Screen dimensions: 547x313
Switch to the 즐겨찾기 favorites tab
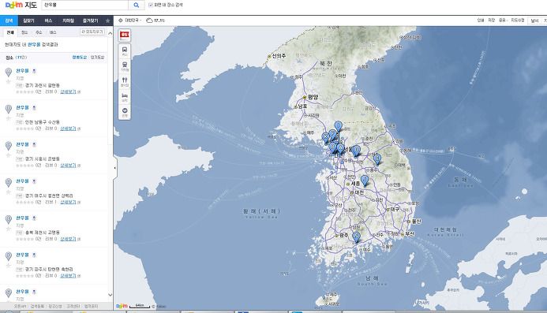(x=90, y=21)
